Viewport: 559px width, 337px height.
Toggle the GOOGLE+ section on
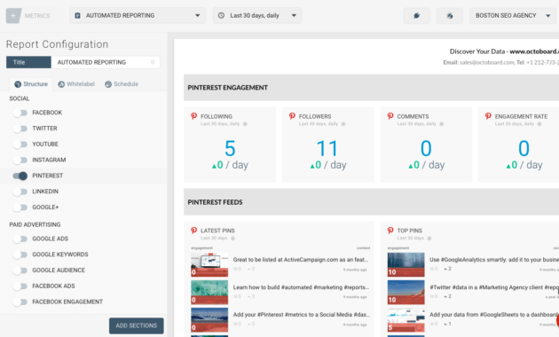point(20,208)
